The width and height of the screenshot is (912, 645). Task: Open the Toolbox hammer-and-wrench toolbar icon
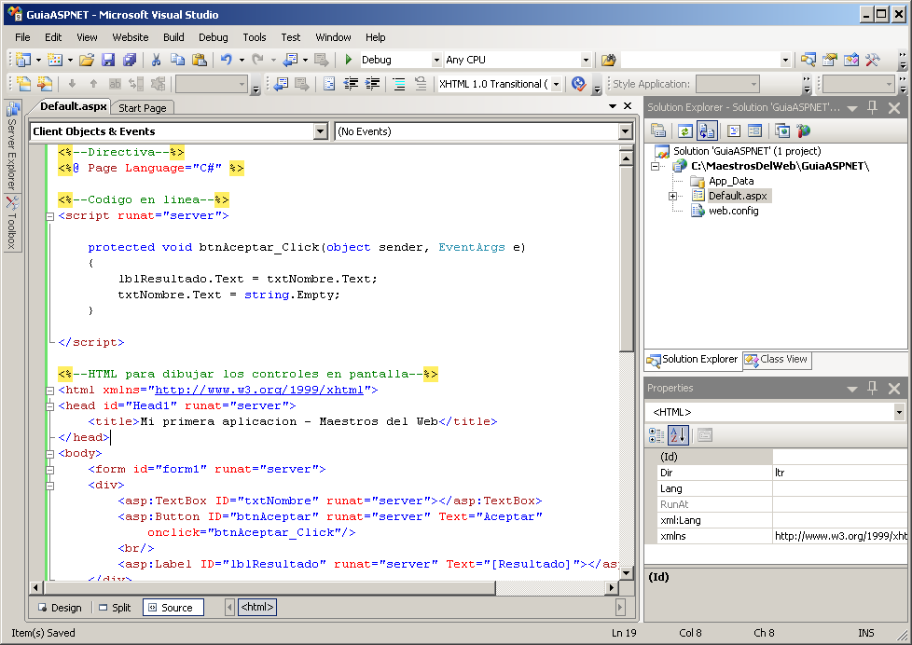tap(873, 60)
